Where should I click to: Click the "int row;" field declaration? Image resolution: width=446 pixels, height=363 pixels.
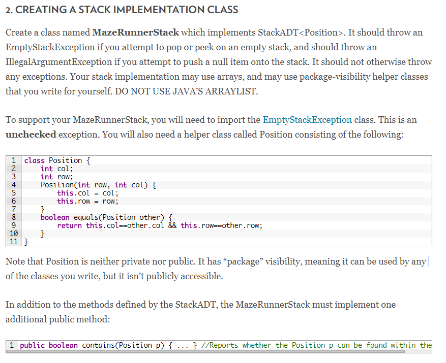56,177
